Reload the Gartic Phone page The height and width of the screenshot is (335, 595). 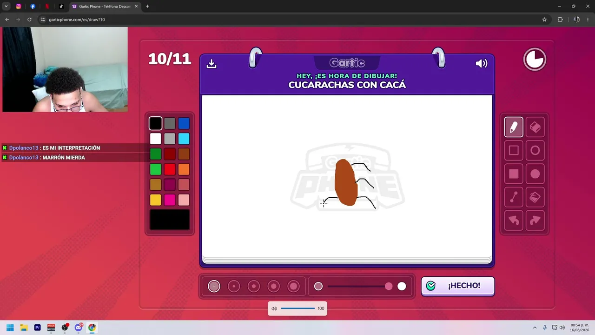pyautogui.click(x=29, y=20)
